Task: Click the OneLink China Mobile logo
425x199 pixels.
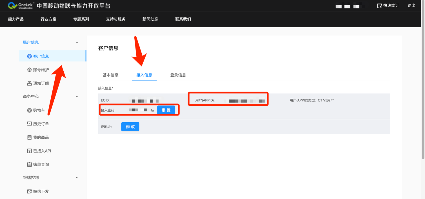Action: [x=21, y=6]
